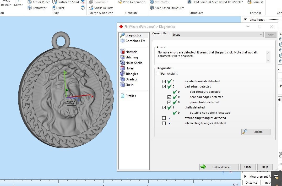282x186 pixels.
Task: Choose the Fillet tool
Action: [x=58, y=8]
